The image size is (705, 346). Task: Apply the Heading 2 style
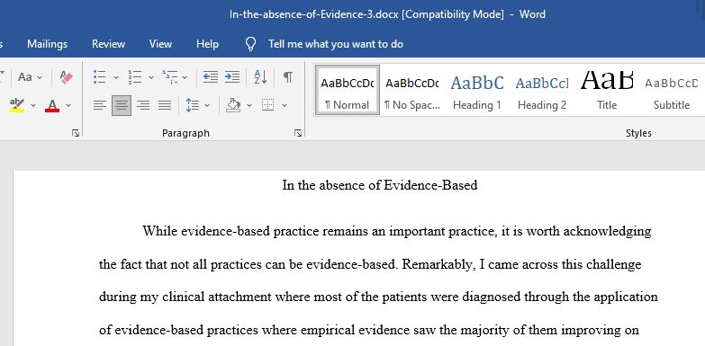point(542,90)
